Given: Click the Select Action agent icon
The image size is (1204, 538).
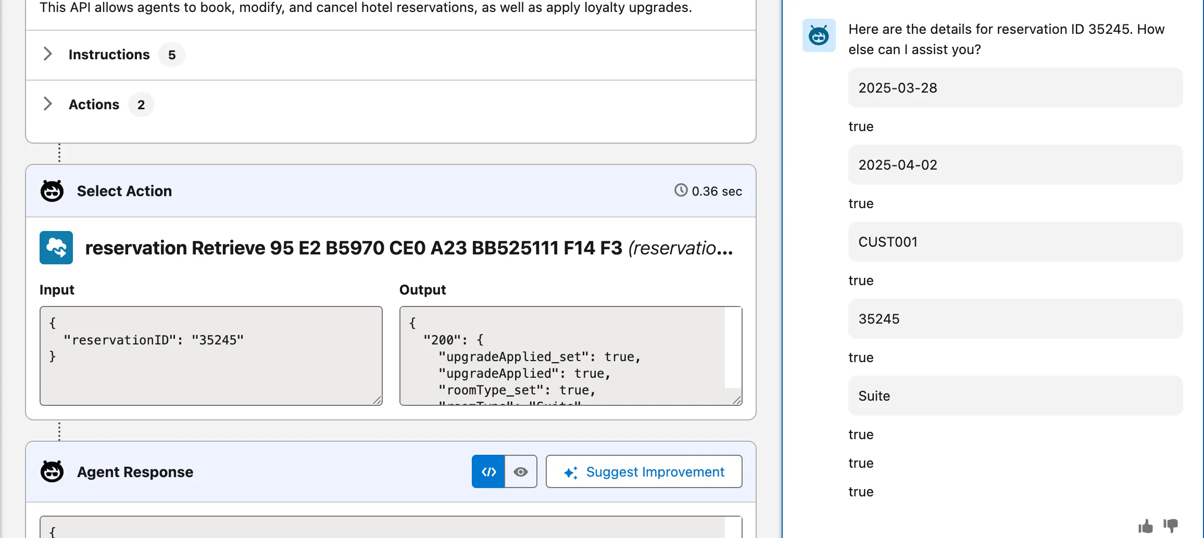Looking at the screenshot, I should (52, 191).
